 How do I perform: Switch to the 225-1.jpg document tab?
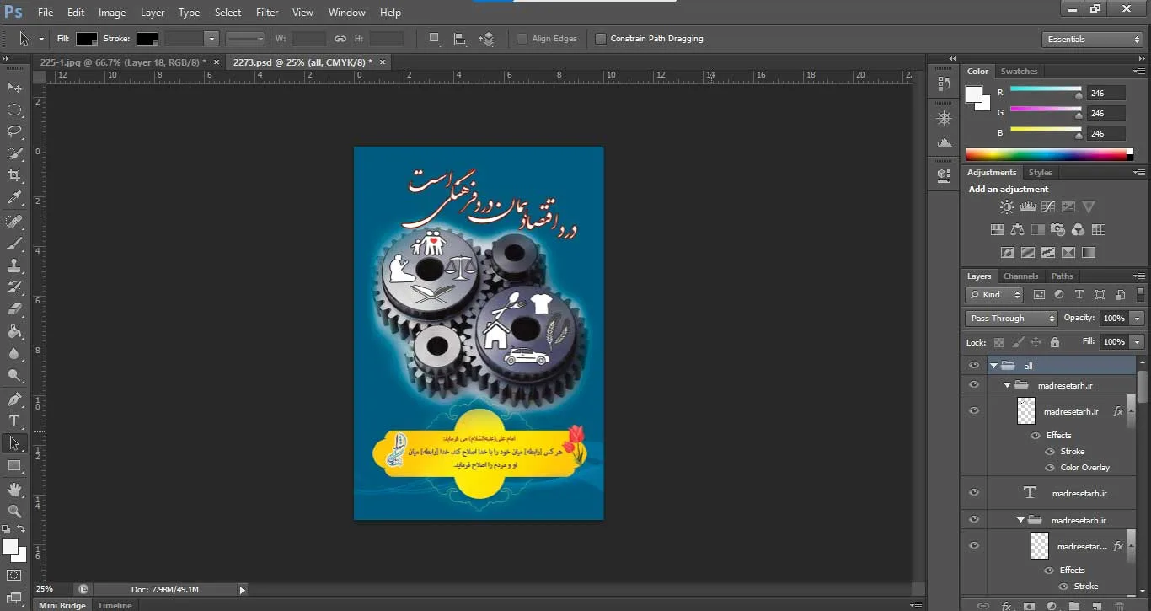point(123,62)
